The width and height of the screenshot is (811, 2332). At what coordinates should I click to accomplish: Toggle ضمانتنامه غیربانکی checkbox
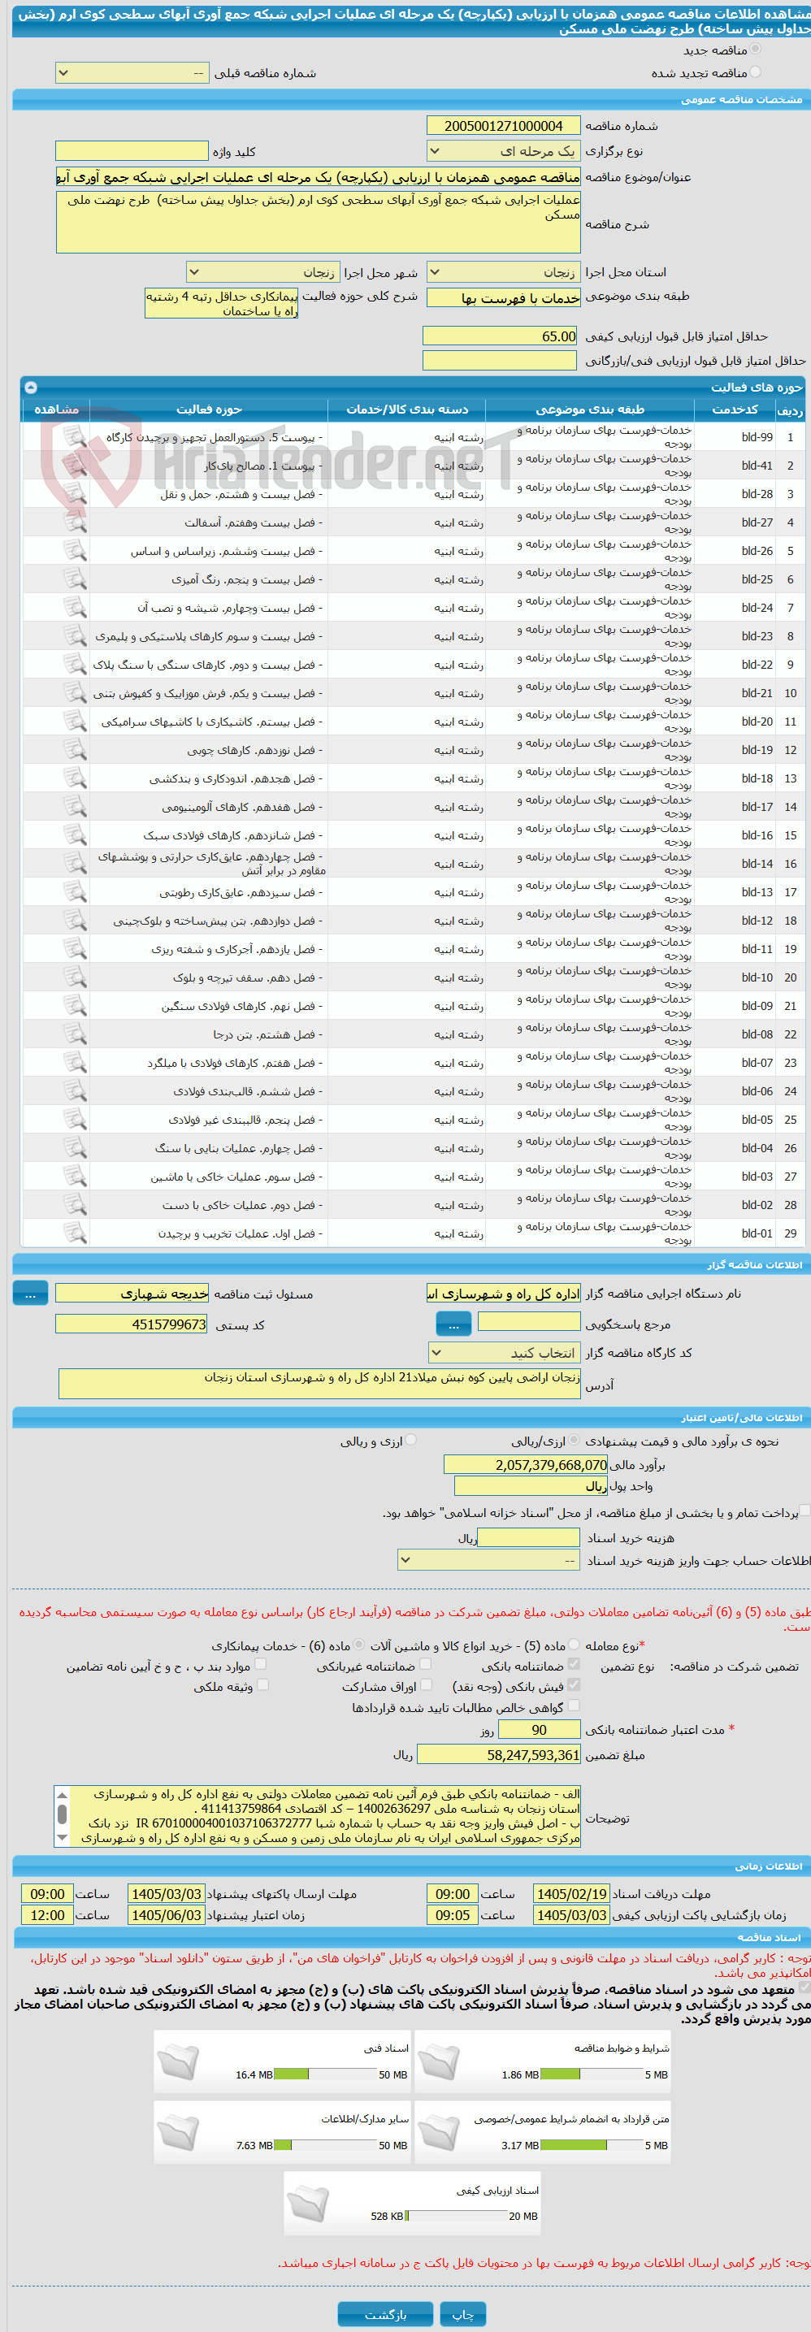click(x=426, y=1665)
